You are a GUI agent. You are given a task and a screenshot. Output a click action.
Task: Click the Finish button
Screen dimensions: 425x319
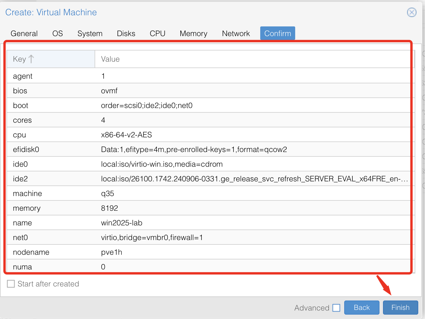[x=400, y=308]
